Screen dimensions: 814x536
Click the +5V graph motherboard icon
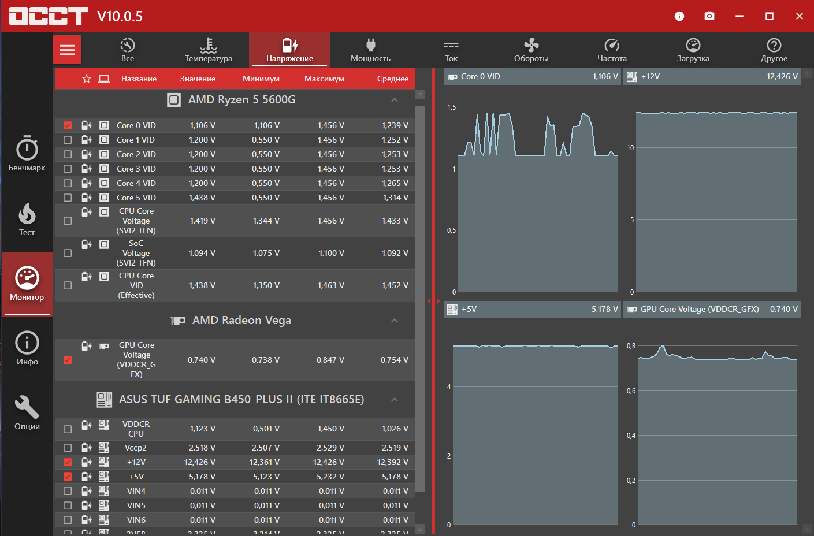pos(452,310)
